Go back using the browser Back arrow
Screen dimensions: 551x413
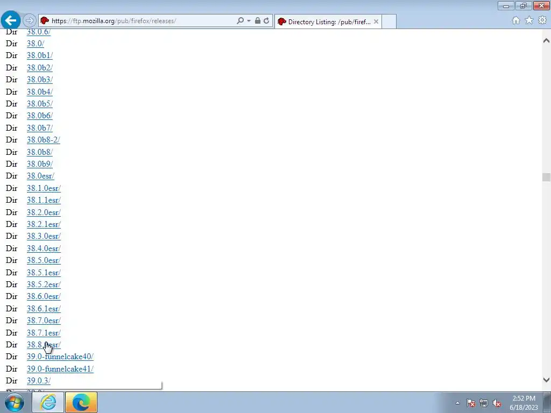tap(11, 20)
